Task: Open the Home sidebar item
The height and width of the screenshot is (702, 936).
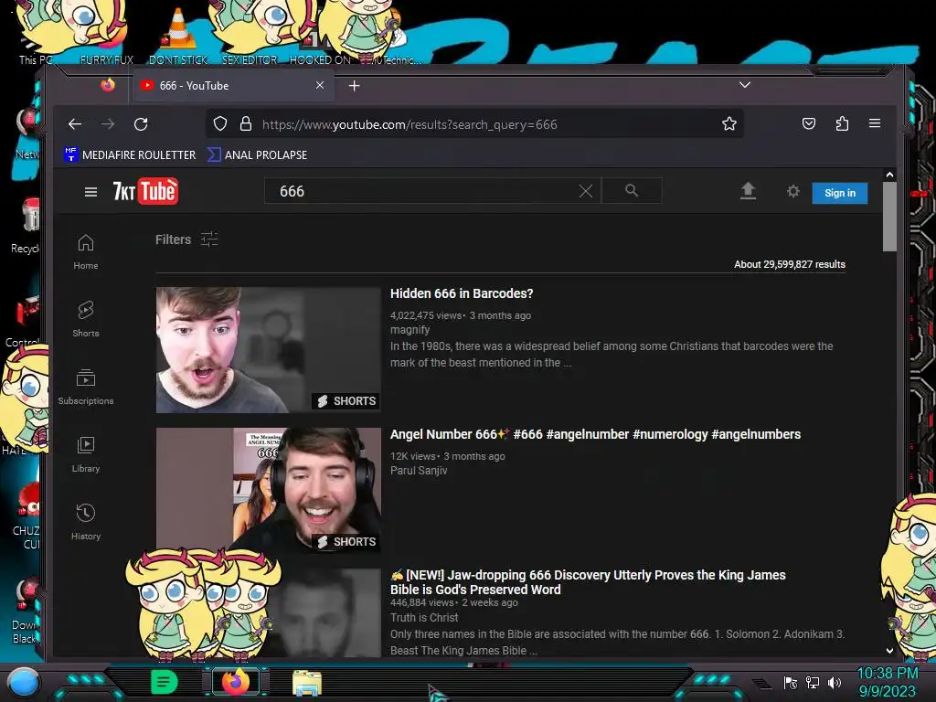Action: coord(85,252)
